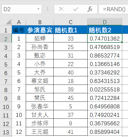The height and width of the screenshot is (137, 128).
Task: Select cell containing 大乔
Action: (40, 72)
